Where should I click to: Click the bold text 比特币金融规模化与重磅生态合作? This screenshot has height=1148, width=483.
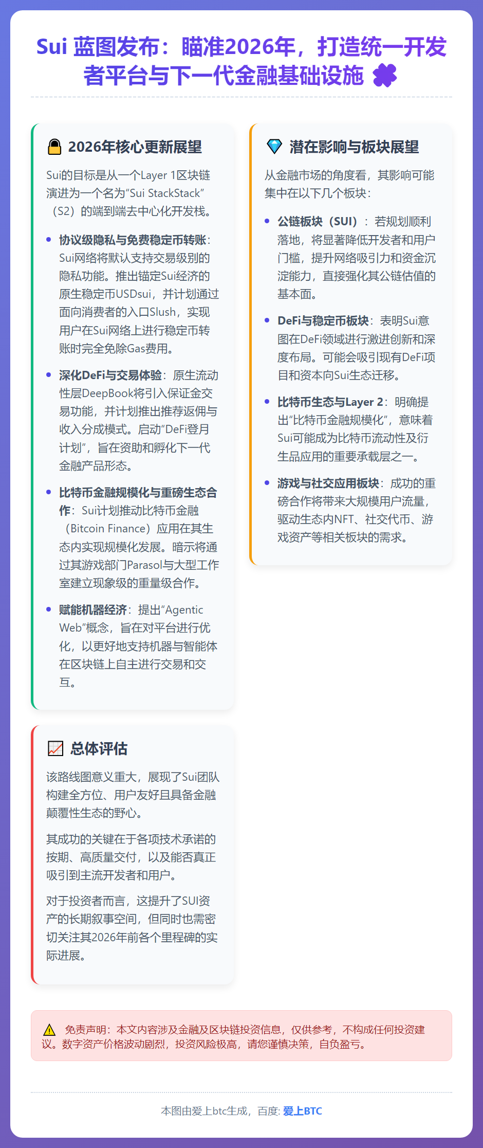[x=138, y=501]
